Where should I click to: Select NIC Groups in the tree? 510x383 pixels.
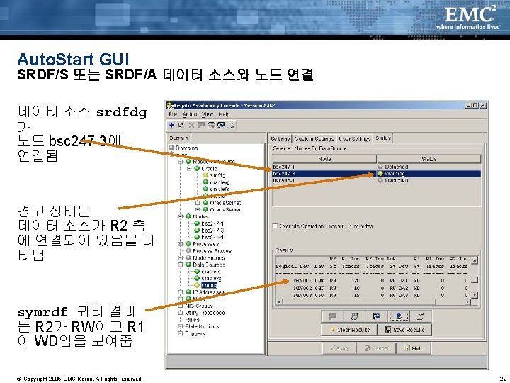199,306
